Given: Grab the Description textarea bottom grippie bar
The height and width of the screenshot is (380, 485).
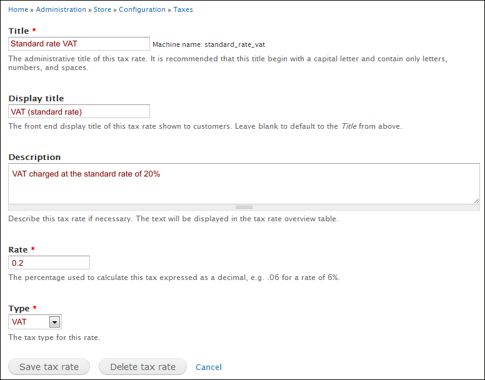Looking at the screenshot, I should pyautogui.click(x=244, y=207).
